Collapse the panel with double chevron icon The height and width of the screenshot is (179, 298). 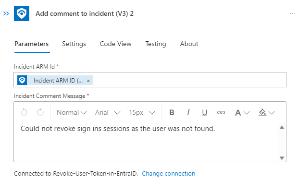click(x=6, y=13)
